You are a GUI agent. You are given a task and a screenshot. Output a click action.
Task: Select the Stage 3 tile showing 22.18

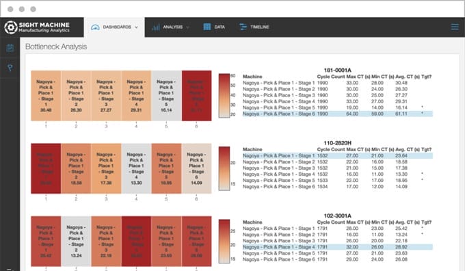point(106,241)
